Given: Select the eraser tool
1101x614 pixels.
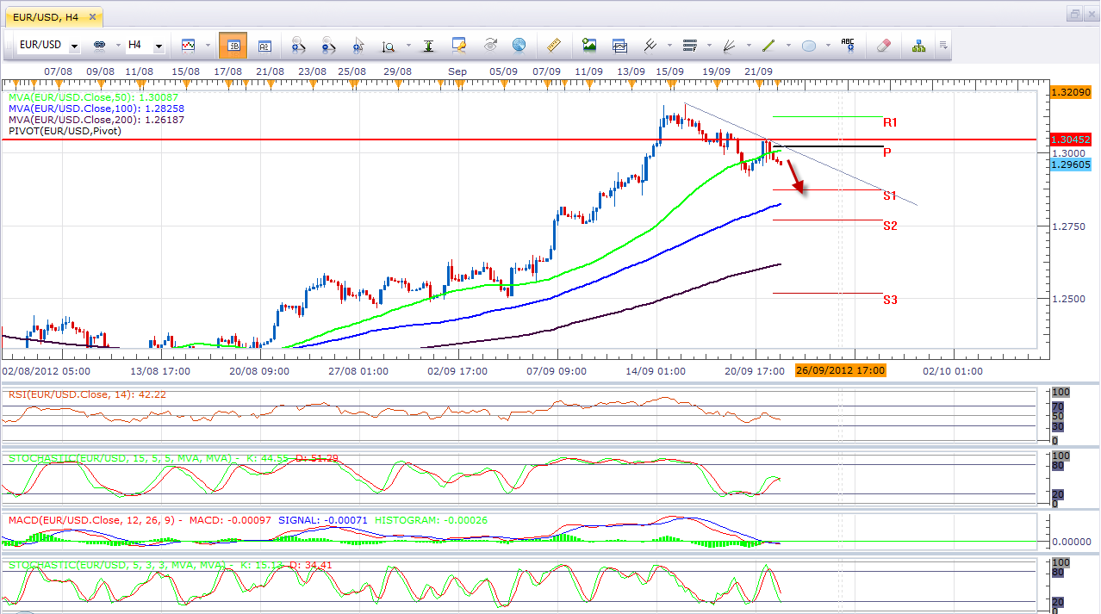Looking at the screenshot, I should coord(883,45).
